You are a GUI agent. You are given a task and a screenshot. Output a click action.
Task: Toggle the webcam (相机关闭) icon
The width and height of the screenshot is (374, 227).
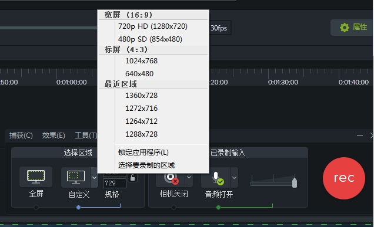(x=171, y=178)
